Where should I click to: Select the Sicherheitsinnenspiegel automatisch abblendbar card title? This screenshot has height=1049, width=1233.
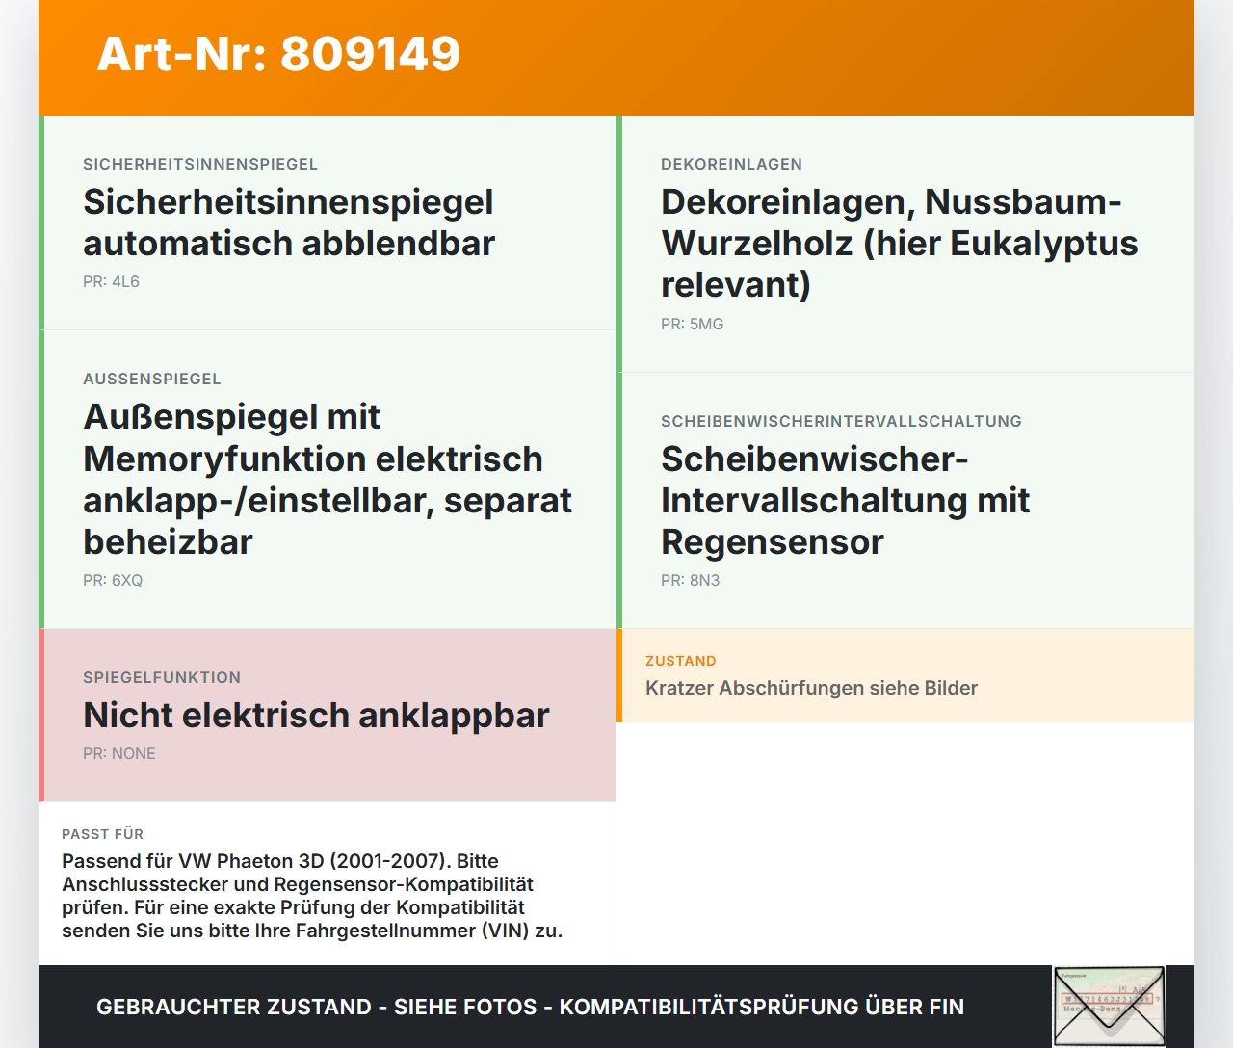point(289,223)
